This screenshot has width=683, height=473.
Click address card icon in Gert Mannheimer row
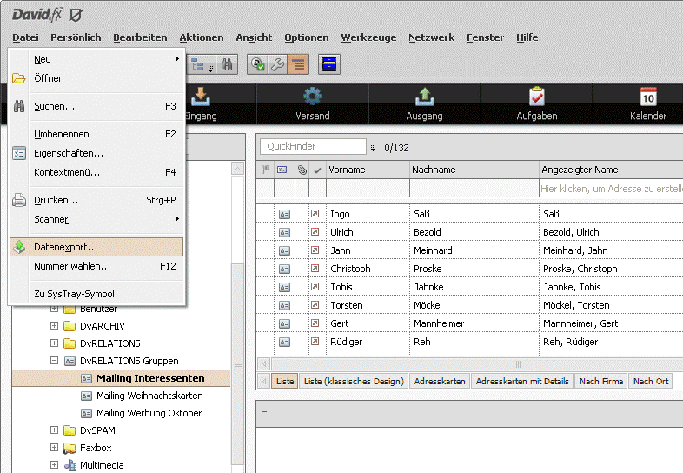[x=284, y=324]
